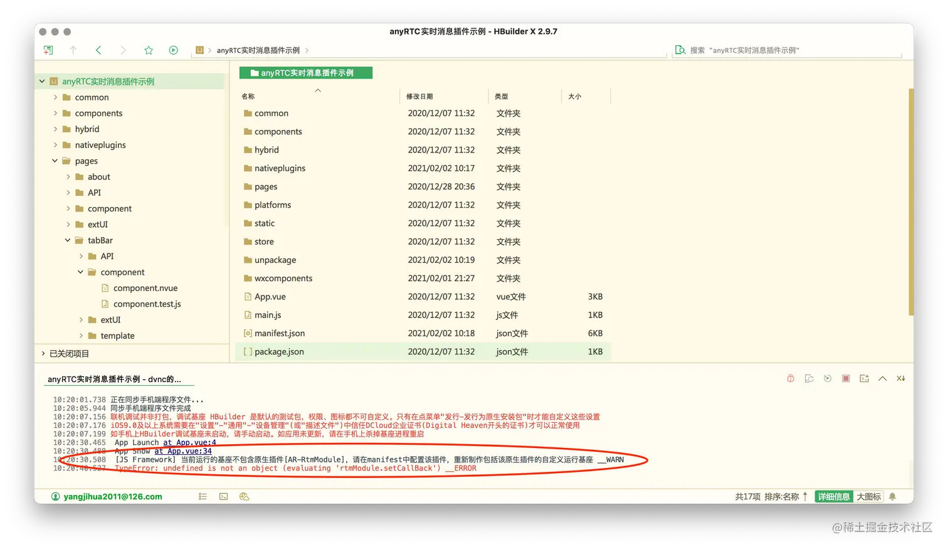Screen dimensions: 948x549
Task: Collapse the tabBar folder in tree
Action: (x=68, y=240)
